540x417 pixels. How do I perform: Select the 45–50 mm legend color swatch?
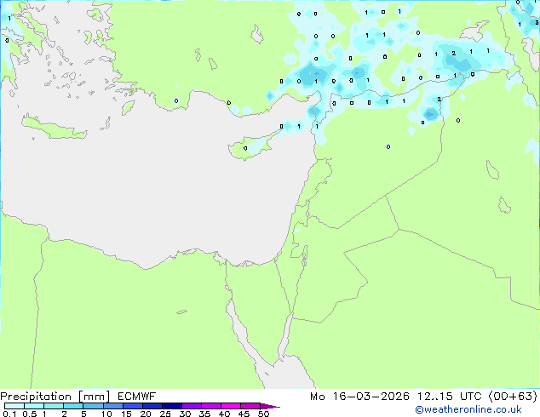tap(250, 406)
